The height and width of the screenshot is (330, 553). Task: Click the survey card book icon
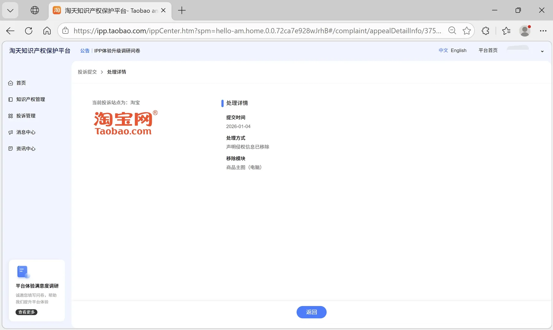click(23, 272)
